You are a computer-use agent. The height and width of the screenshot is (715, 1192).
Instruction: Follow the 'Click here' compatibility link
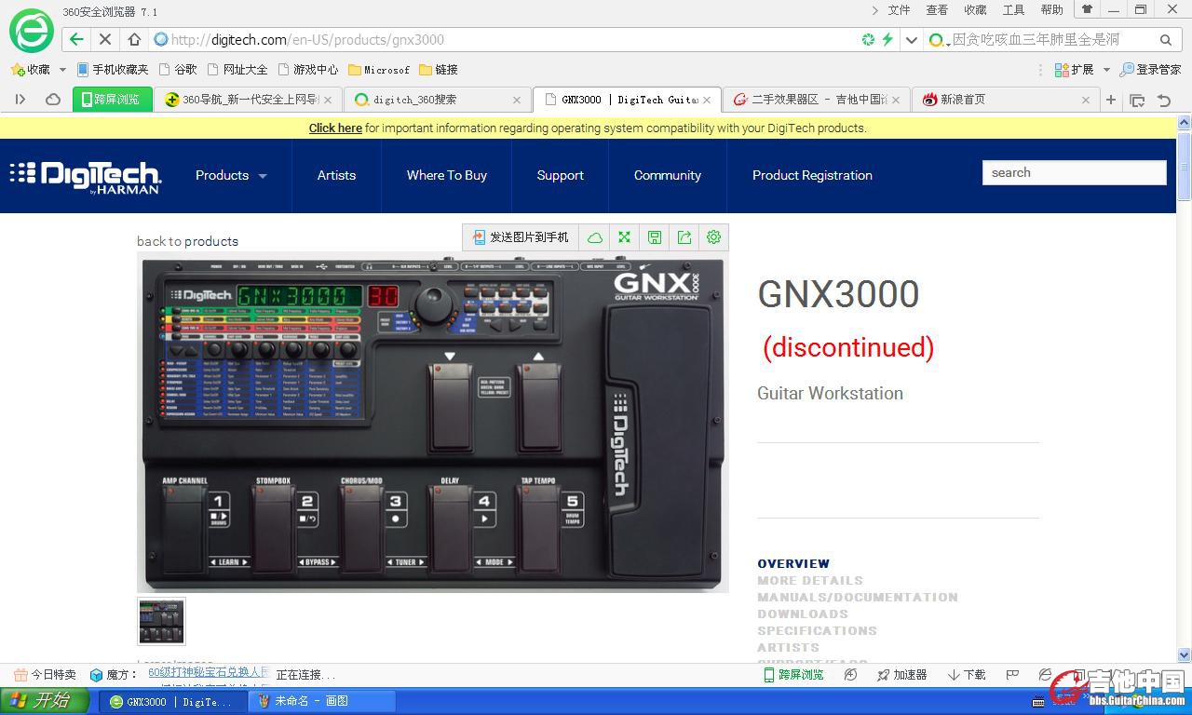pyautogui.click(x=335, y=128)
